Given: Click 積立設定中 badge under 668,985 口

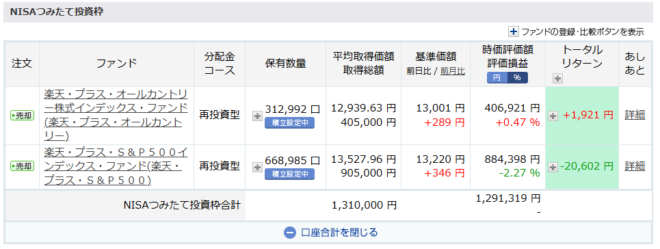Looking at the screenshot, I should pyautogui.click(x=289, y=174).
